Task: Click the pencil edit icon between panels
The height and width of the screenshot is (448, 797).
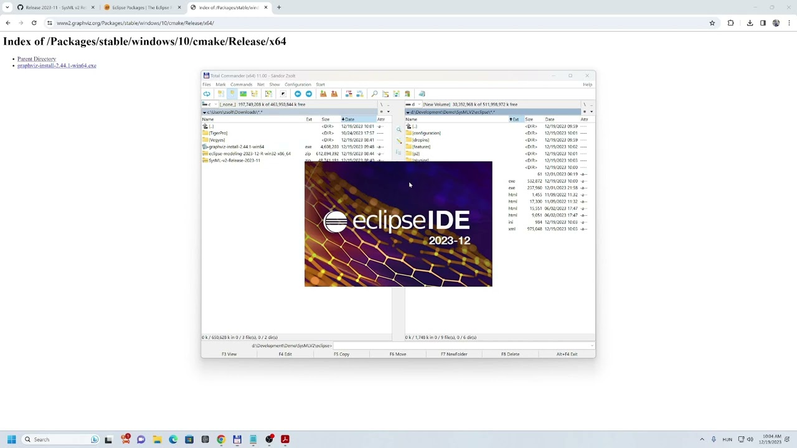Action: [x=399, y=141]
